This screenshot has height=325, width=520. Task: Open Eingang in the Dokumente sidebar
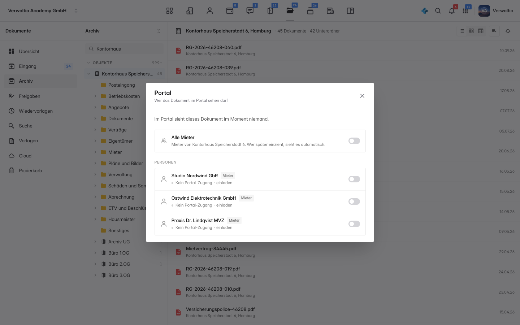(x=40, y=66)
